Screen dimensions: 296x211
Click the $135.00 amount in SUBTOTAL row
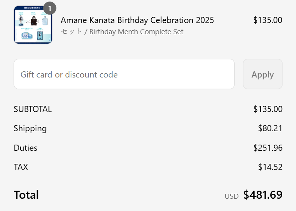(268, 109)
